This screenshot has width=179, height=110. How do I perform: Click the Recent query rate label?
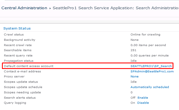click(x=18, y=56)
